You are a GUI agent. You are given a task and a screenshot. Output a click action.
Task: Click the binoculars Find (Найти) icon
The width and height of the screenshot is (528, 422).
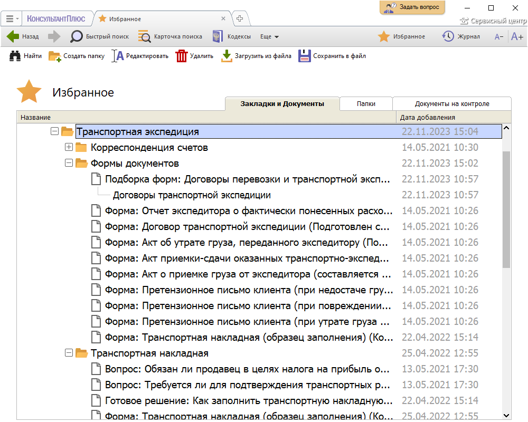(25, 56)
